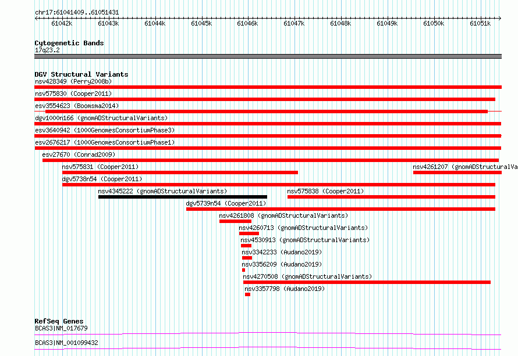Click the red bar under nsv4270508

coord(367,282)
